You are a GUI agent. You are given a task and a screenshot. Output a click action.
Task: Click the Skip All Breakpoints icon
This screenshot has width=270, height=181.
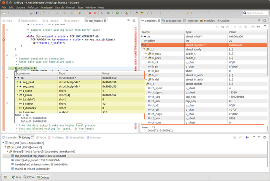coord(102,13)
